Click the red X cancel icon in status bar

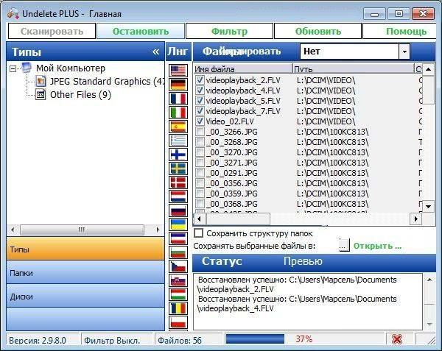click(x=397, y=339)
